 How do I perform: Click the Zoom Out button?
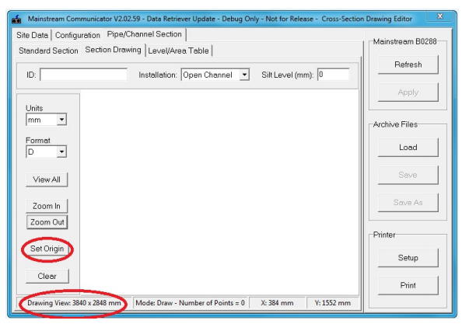pyautogui.click(x=47, y=222)
